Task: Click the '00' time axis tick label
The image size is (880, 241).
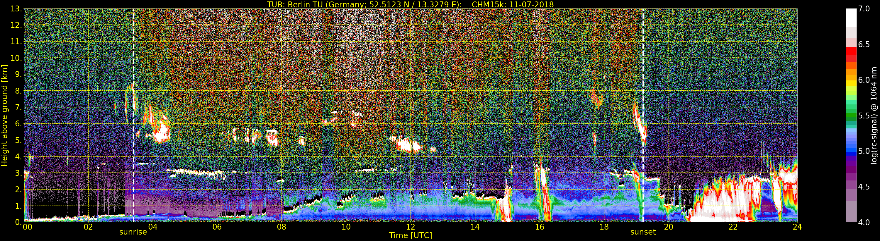Action: 27,227
